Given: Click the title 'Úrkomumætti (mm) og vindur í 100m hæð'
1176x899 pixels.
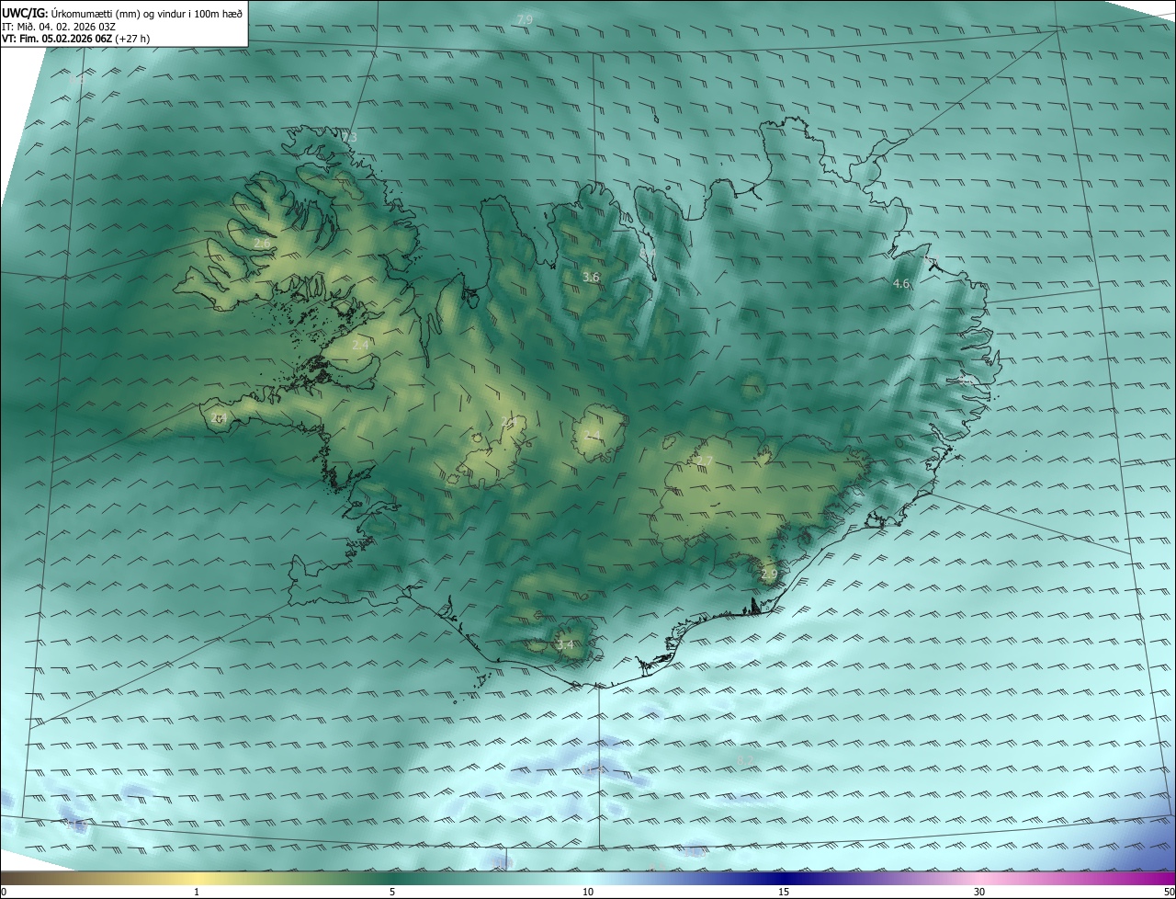Looking at the screenshot, I should pos(146,13).
